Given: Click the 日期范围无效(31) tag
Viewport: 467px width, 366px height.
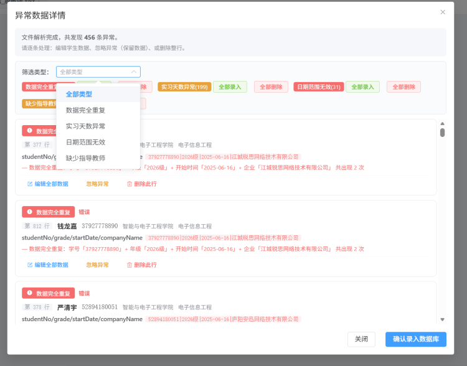Looking at the screenshot, I should [x=319, y=87].
